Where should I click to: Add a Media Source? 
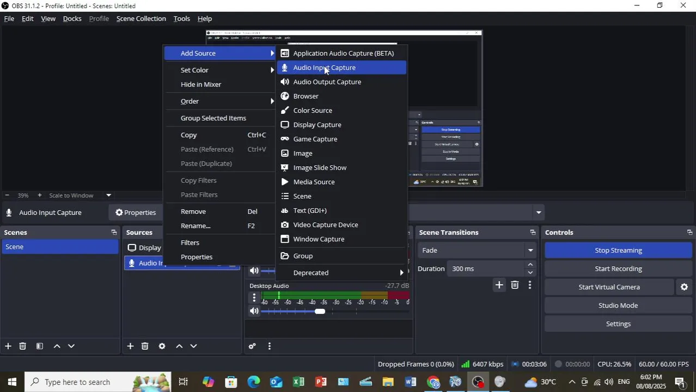(x=341, y=182)
